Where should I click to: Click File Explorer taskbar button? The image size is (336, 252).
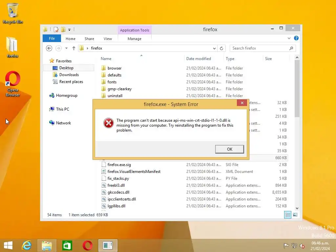coord(47,245)
